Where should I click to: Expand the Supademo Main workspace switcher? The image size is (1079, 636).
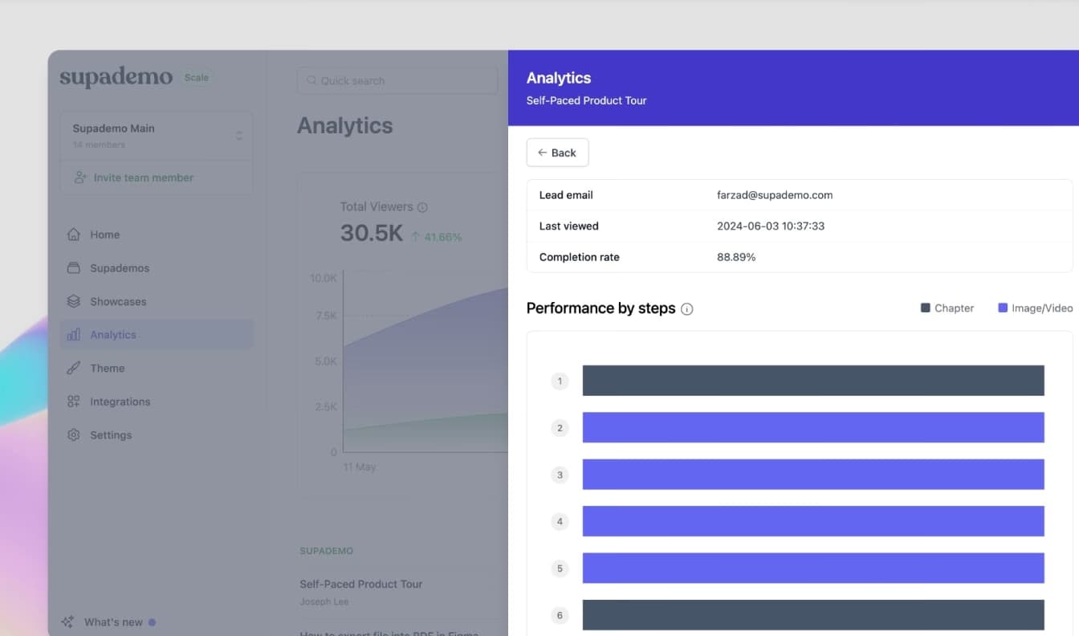pos(238,136)
